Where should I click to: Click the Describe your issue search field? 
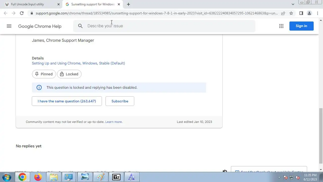[x=164, y=26]
